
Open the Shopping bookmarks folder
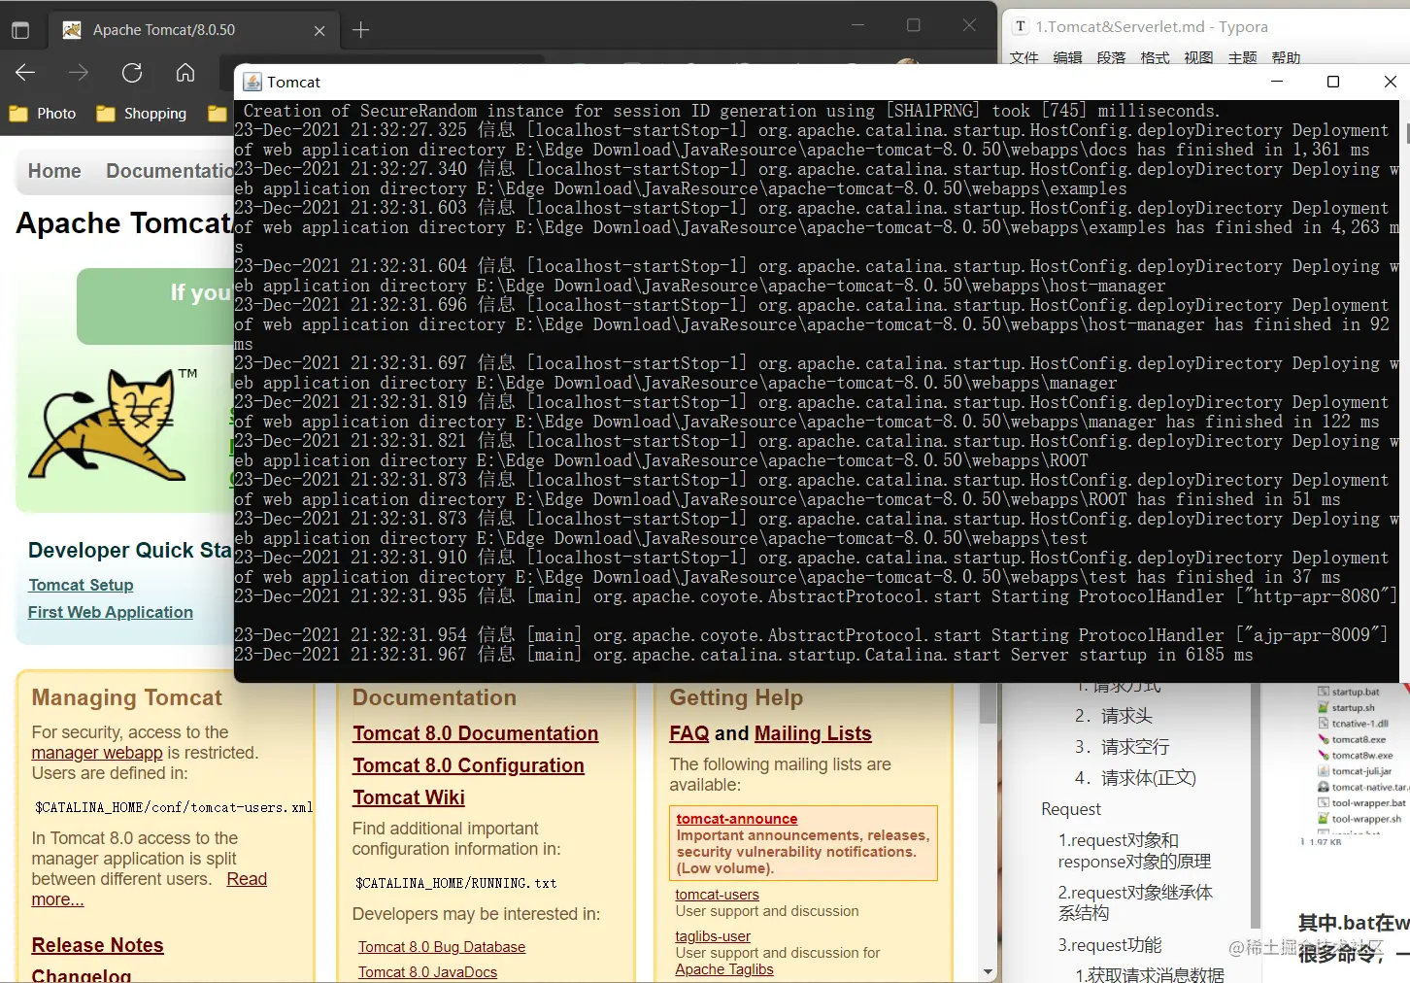click(142, 114)
